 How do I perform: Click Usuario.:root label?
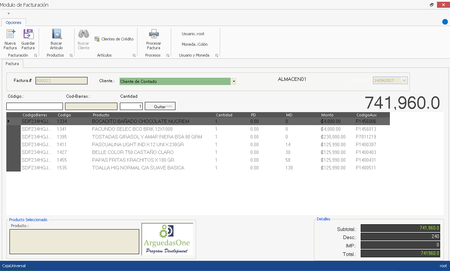tap(193, 34)
